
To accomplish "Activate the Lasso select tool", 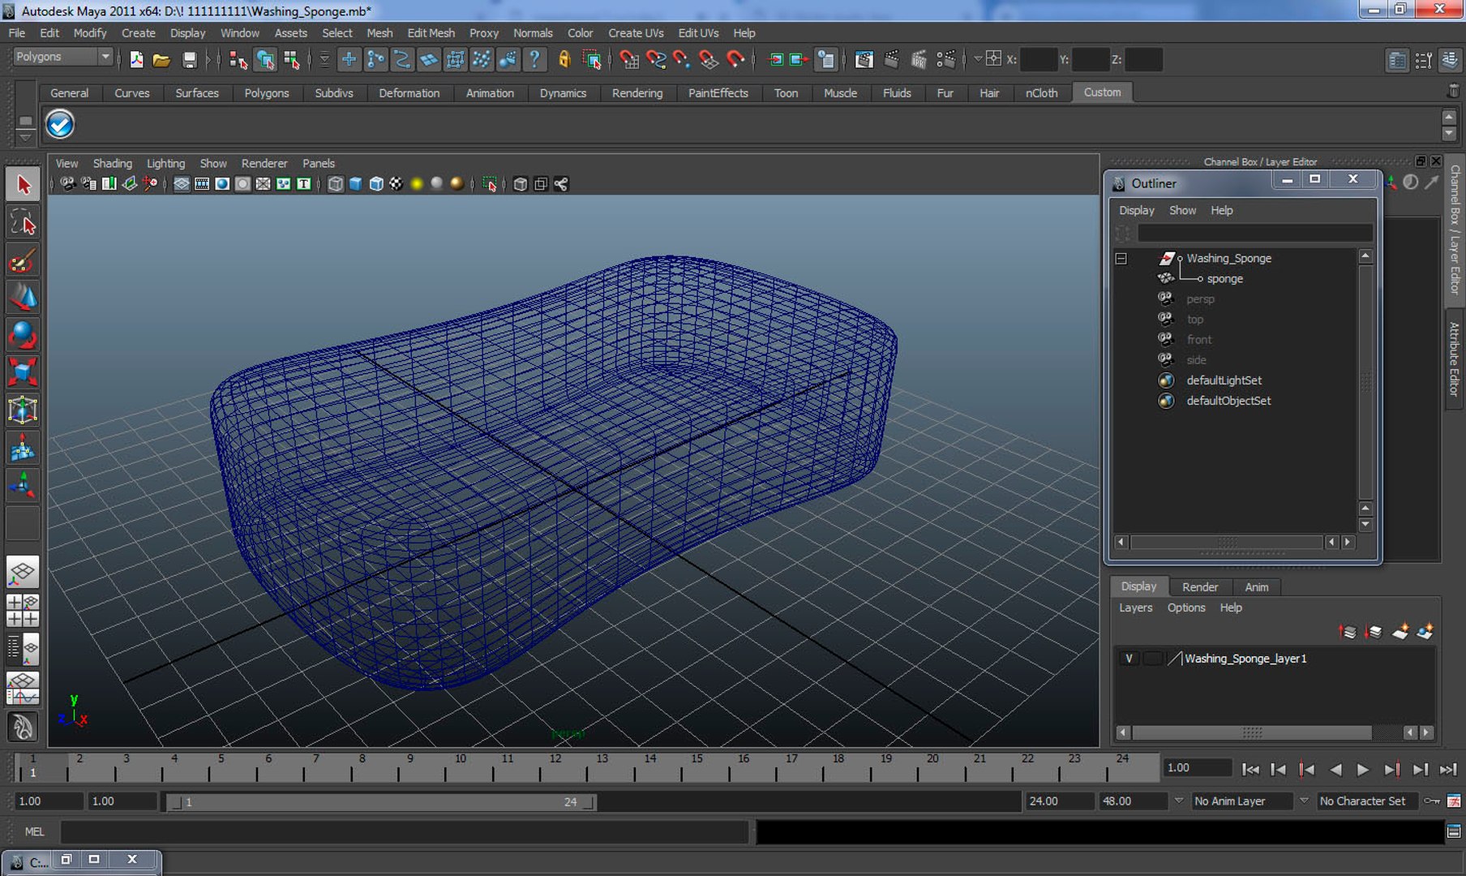I will [23, 222].
